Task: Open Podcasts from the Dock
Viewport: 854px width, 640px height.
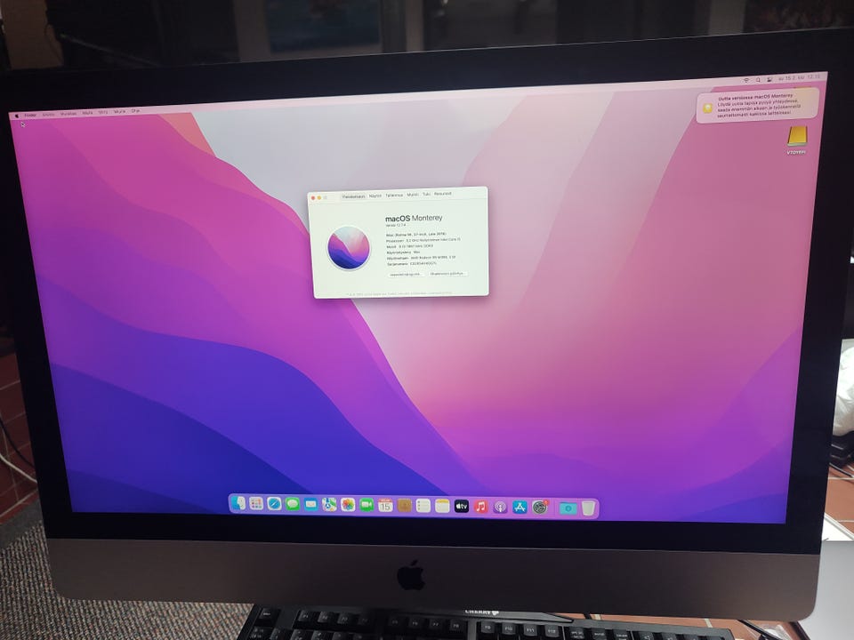Action: [500, 508]
